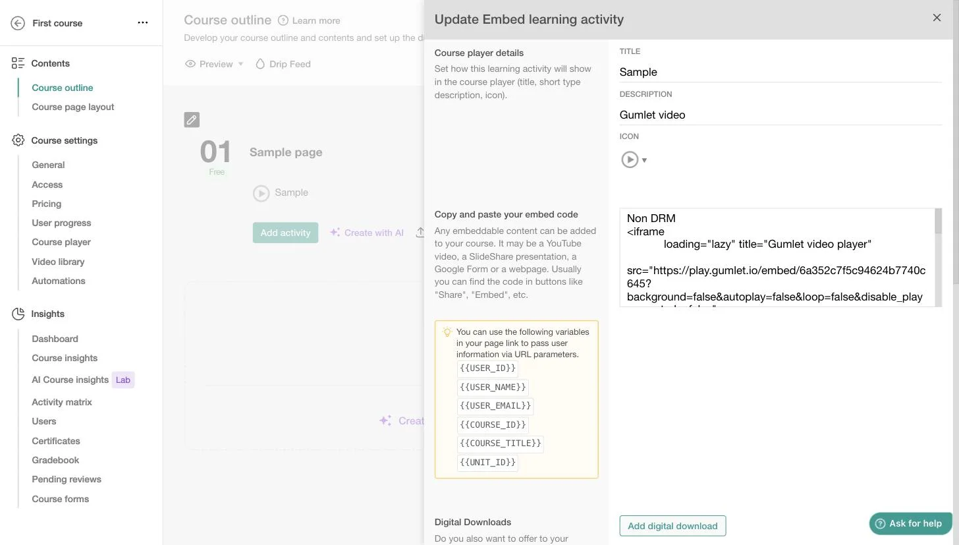Image resolution: width=959 pixels, height=545 pixels.
Task: Click the Ask for help button
Action: point(911,523)
